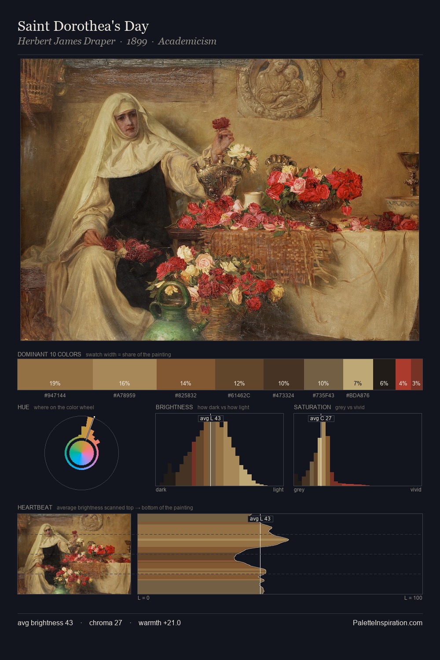Click the HEARTBEAT section heading

click(x=35, y=507)
